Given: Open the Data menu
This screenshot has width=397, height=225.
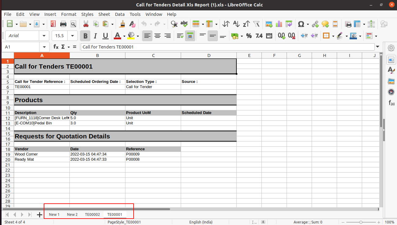Looking at the screenshot, I should (120, 14).
